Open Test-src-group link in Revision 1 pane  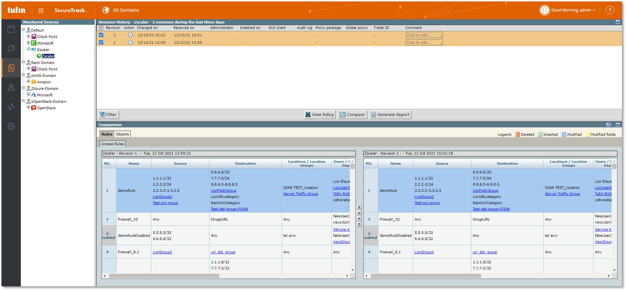[x=165, y=203]
